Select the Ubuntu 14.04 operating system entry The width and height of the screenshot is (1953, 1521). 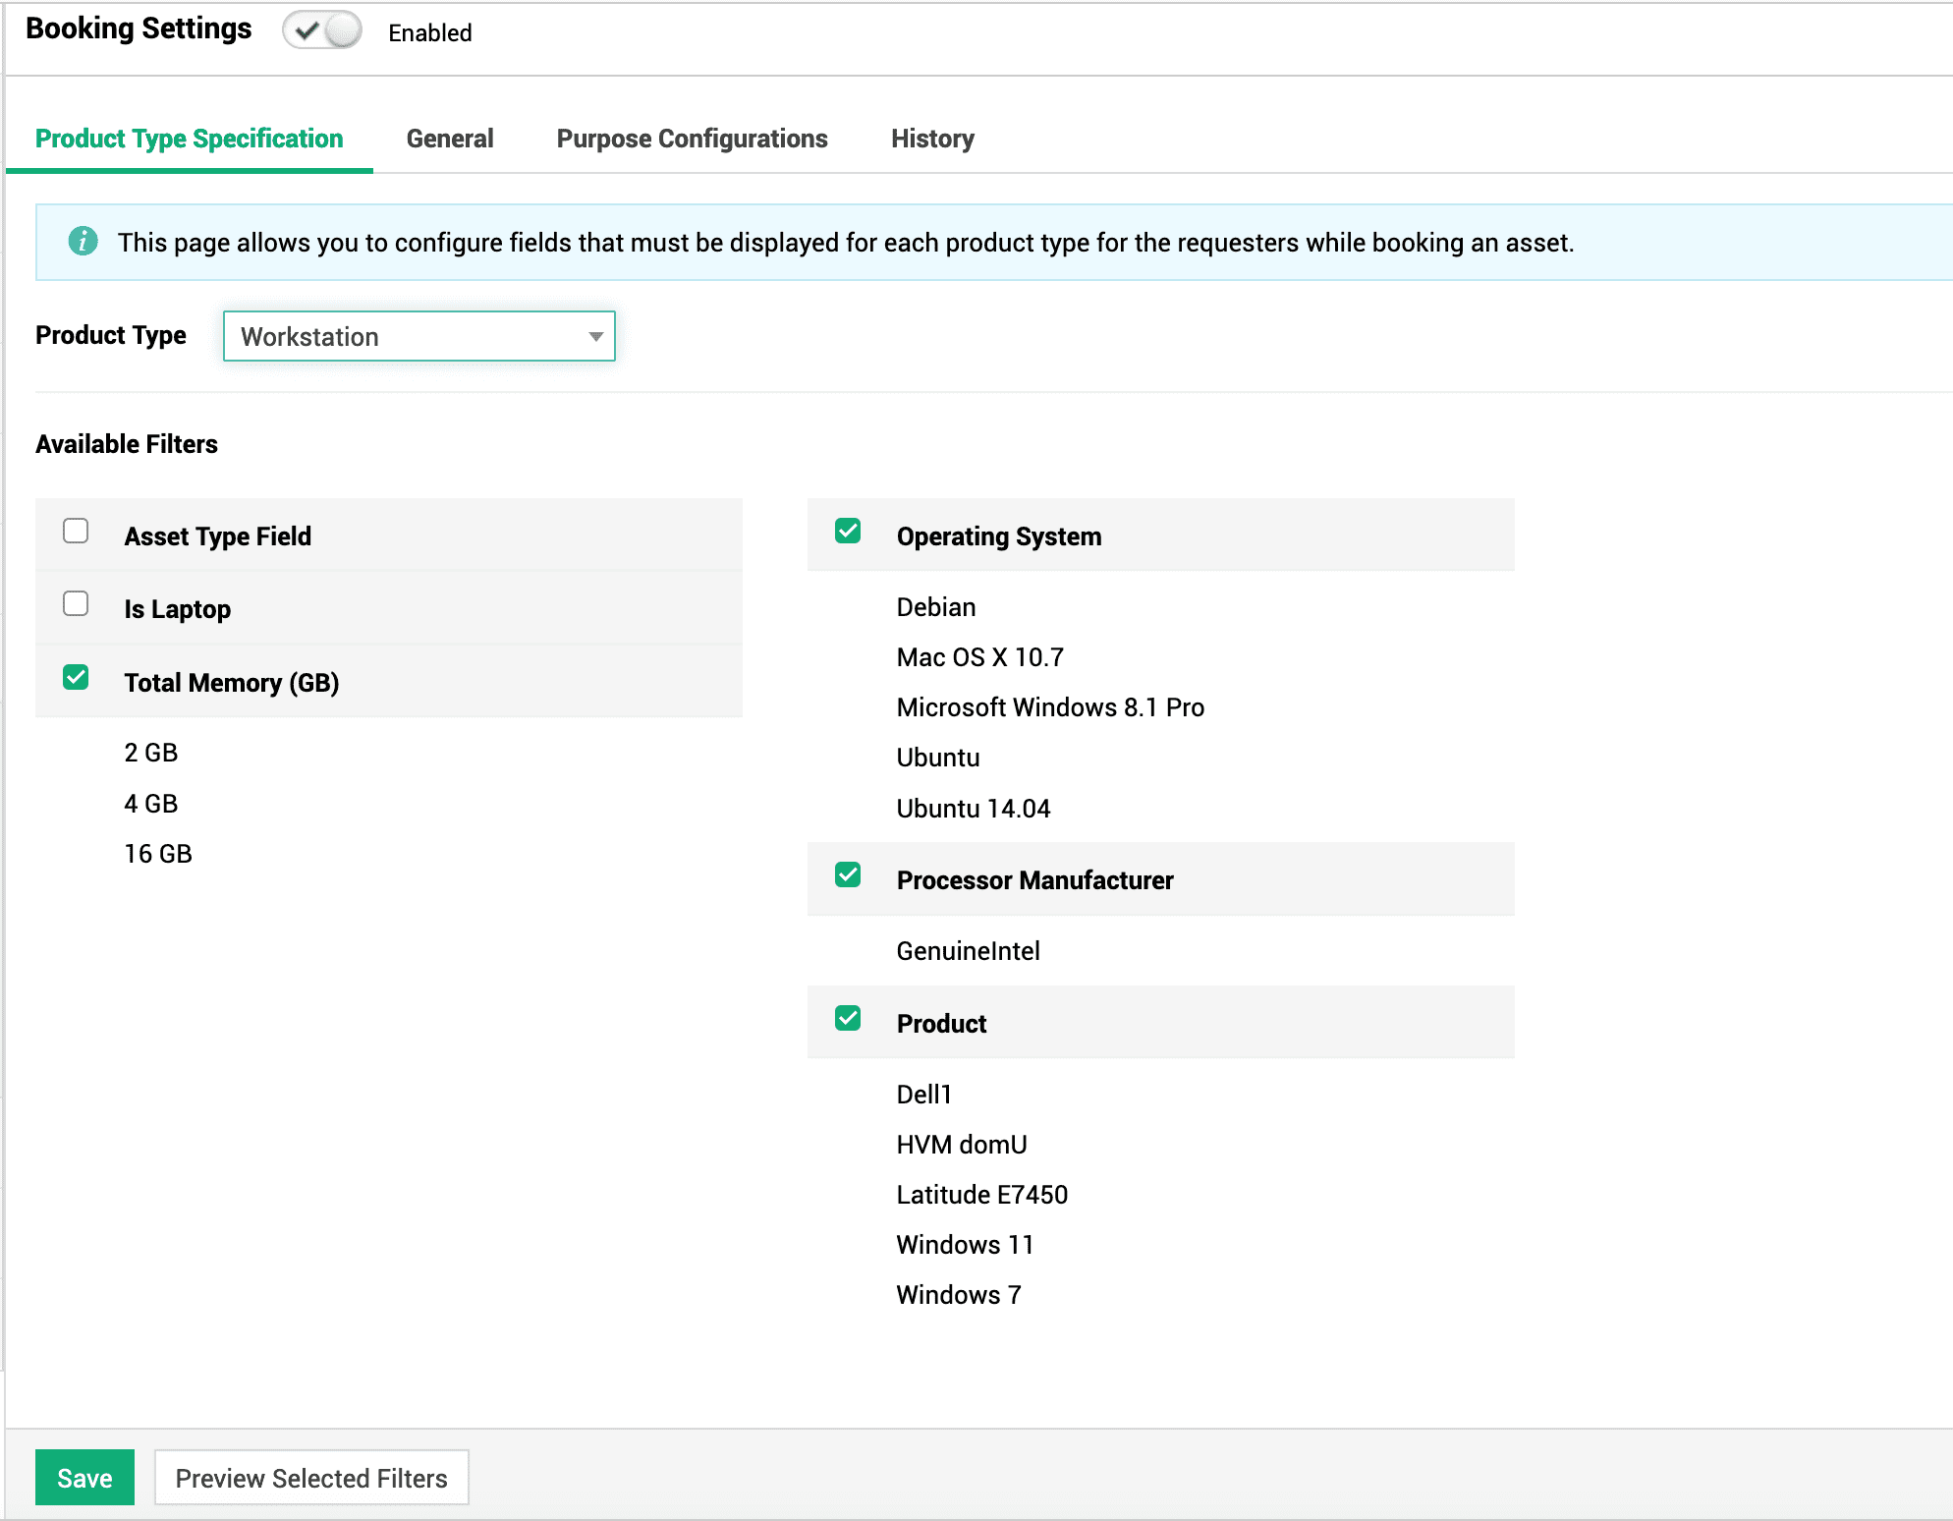point(973,809)
